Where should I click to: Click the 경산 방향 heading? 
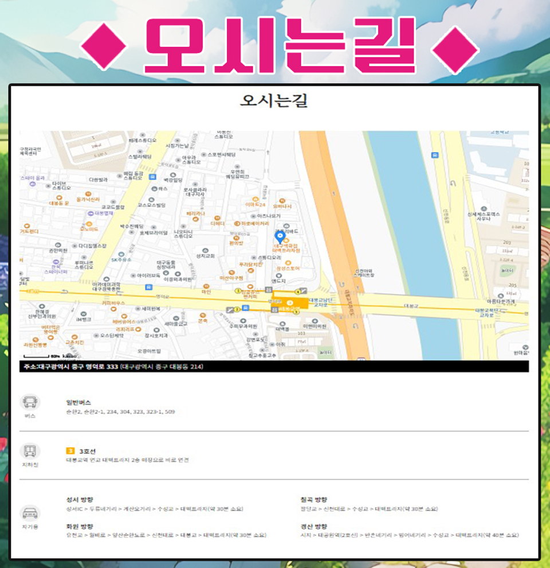pyautogui.click(x=314, y=526)
